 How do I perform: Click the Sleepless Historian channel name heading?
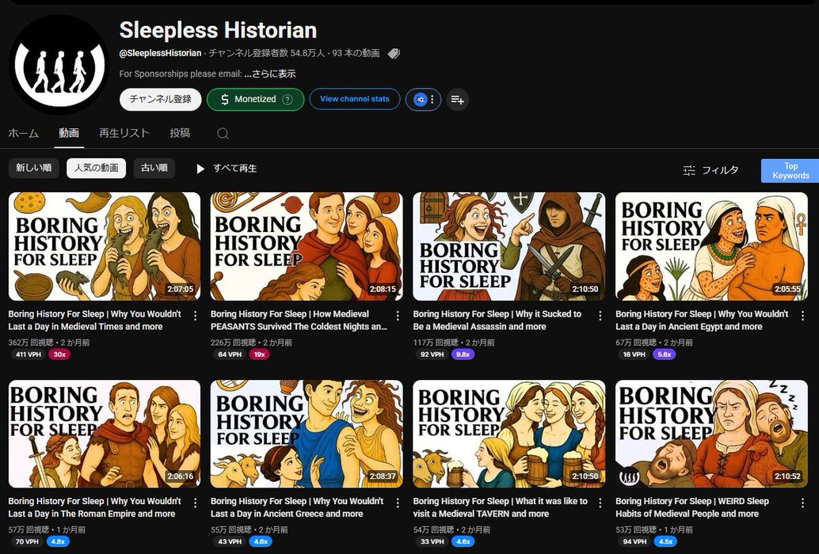[x=218, y=30]
